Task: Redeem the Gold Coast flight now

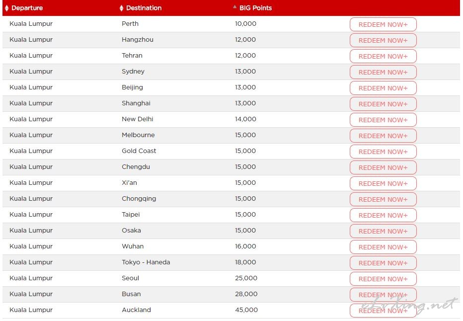Action: click(383, 152)
